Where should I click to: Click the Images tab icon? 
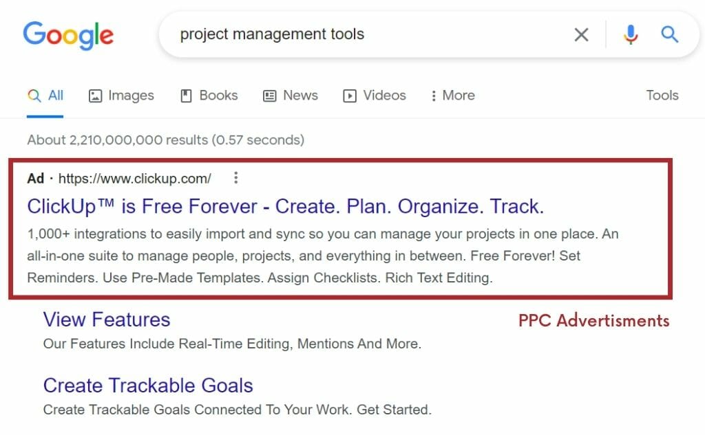tap(96, 96)
